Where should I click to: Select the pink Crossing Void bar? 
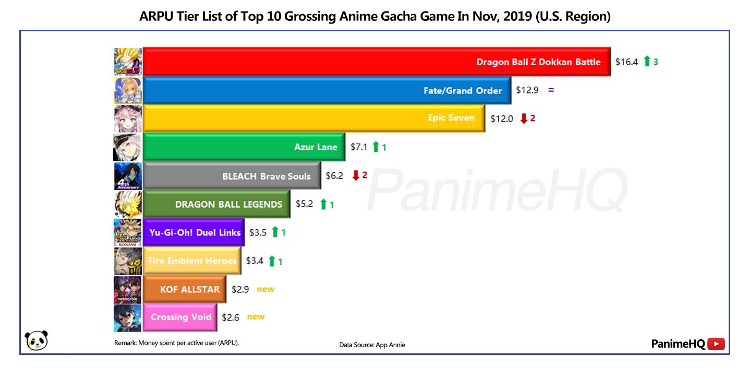coord(180,317)
